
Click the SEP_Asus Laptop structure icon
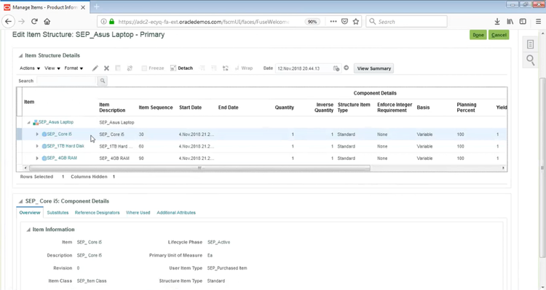coord(36,122)
